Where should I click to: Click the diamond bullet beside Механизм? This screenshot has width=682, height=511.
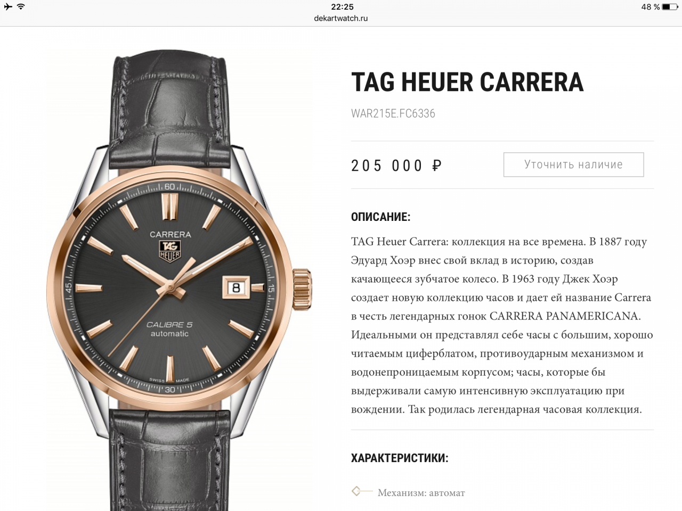pos(356,491)
